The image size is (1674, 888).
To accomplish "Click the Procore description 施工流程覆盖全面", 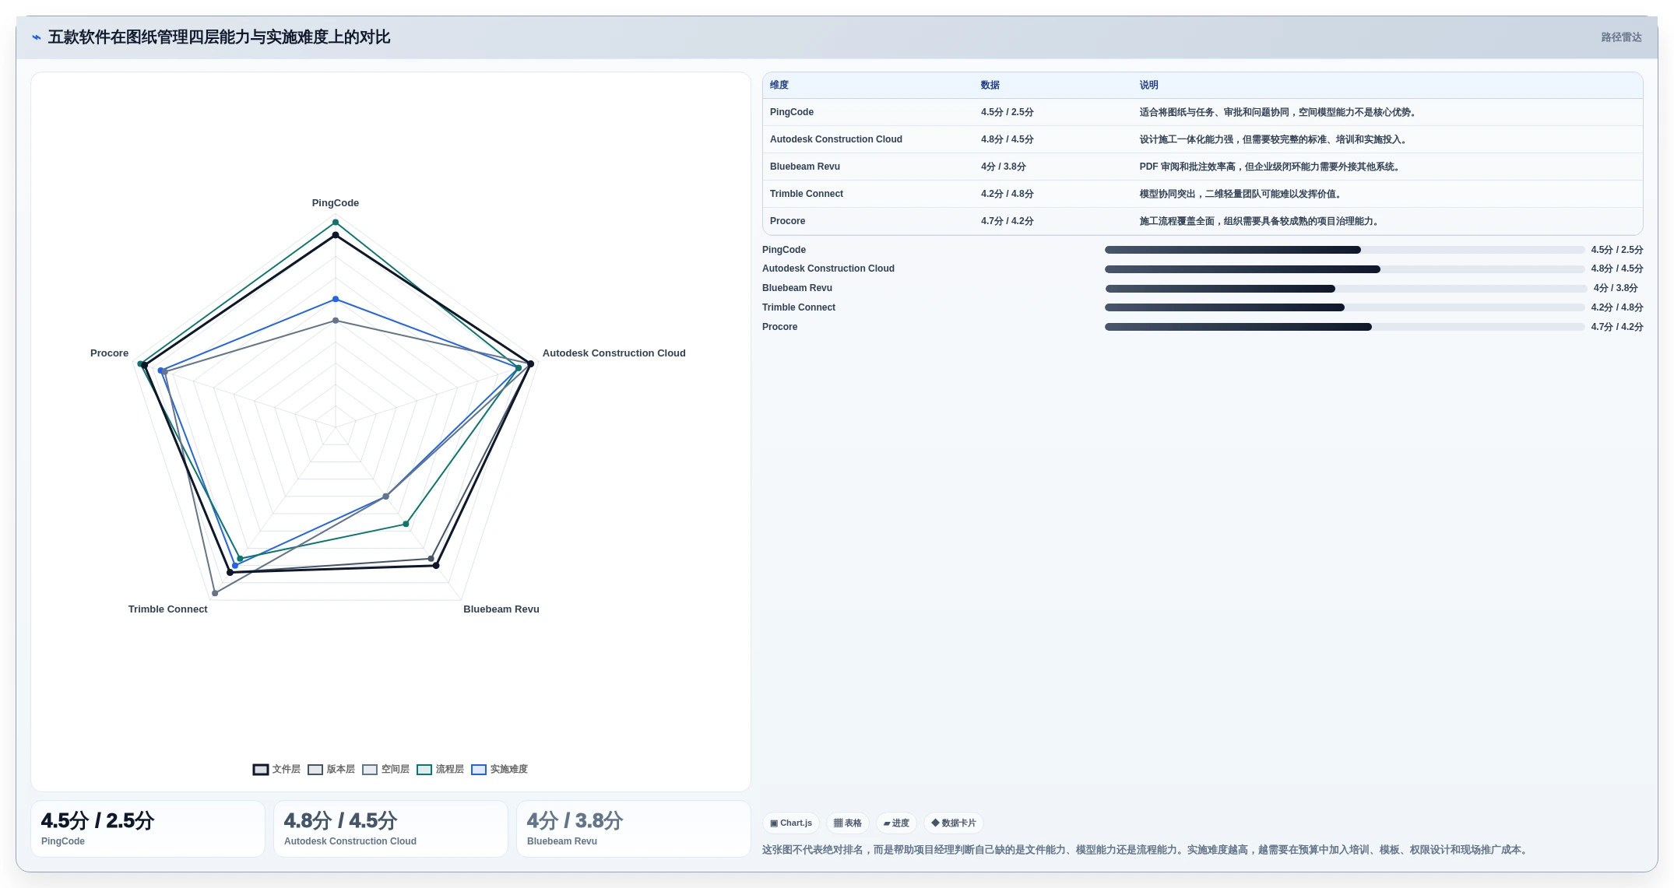I will (1261, 221).
